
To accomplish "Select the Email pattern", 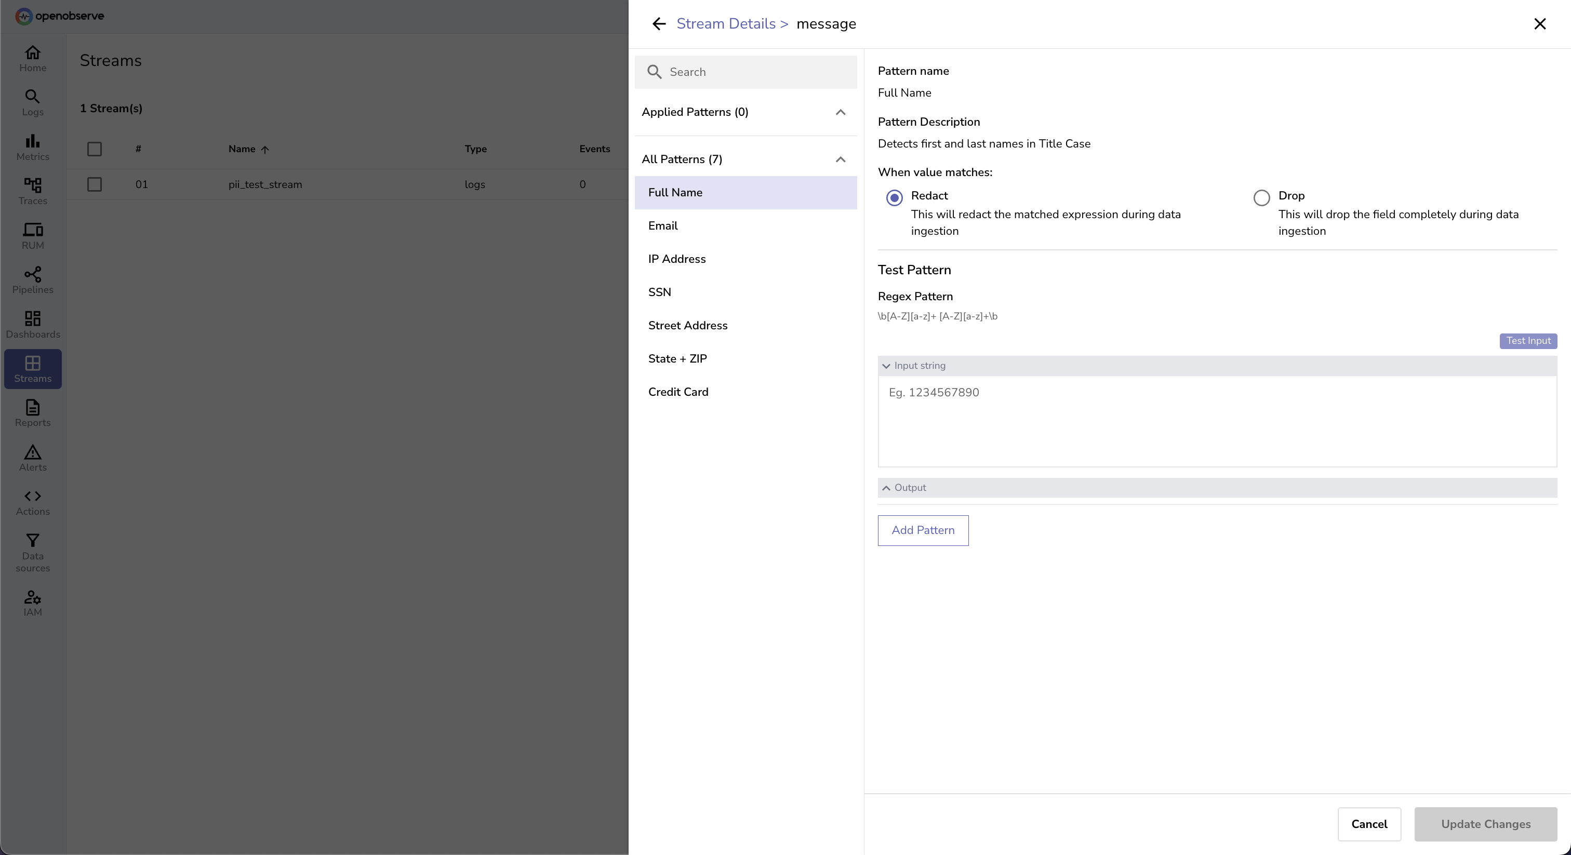I will [x=663, y=225].
